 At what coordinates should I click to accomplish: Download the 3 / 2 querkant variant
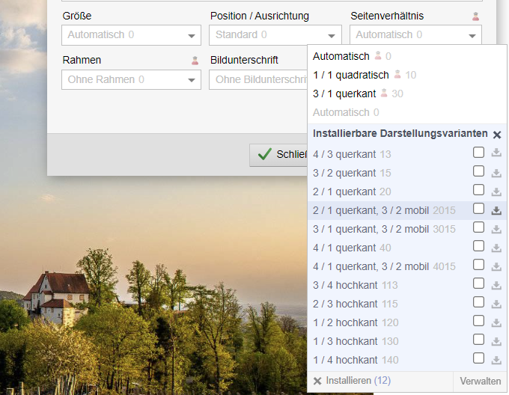pos(496,173)
